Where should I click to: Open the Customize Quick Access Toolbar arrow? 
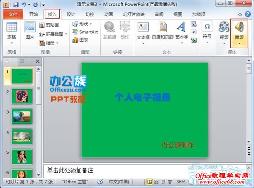[43, 5]
